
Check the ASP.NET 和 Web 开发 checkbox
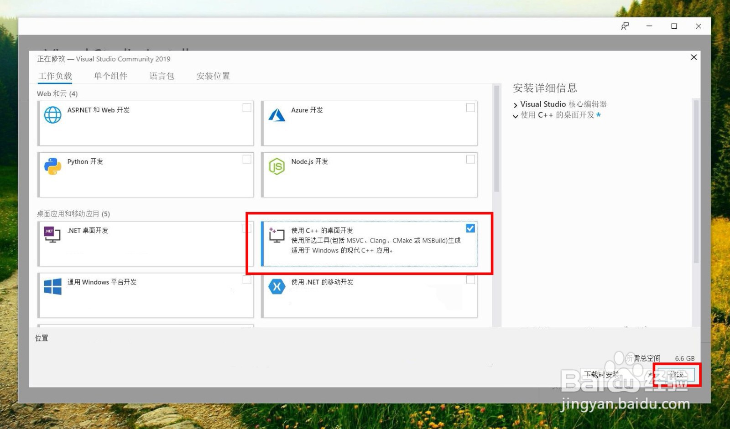point(247,108)
